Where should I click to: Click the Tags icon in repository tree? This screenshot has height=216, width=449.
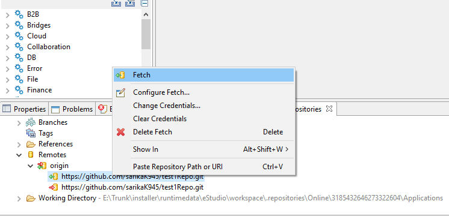tap(31, 133)
